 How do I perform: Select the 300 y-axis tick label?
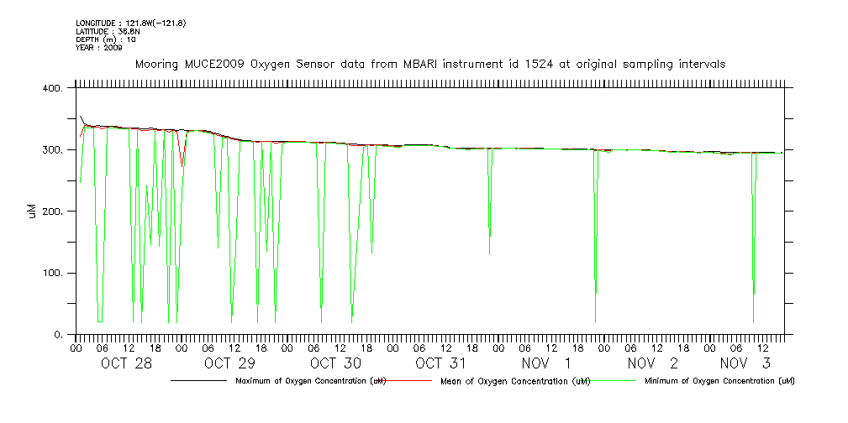click(x=53, y=150)
